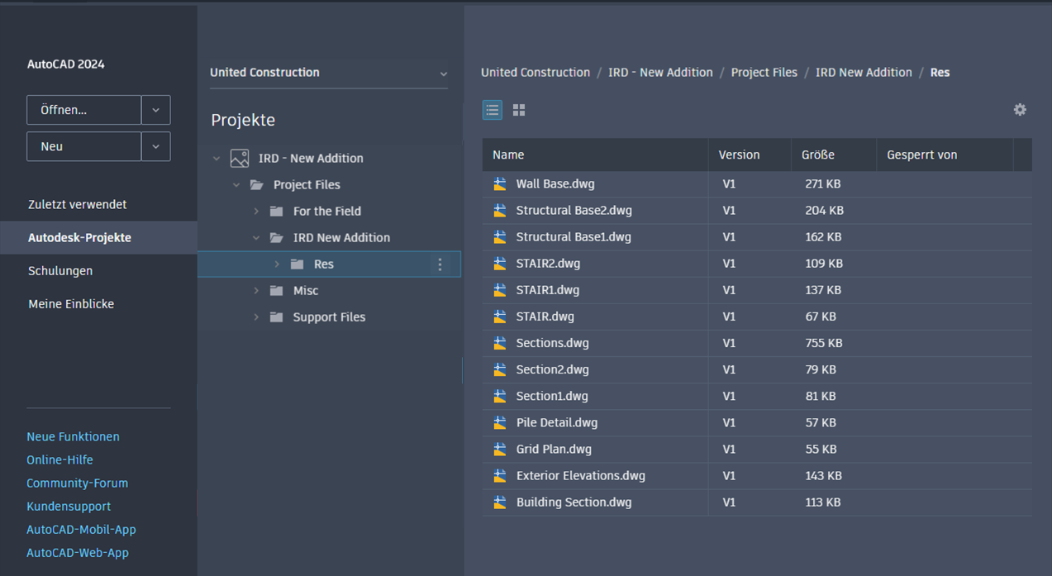Collapse the Project Files tree node
The image size is (1052, 576).
(x=236, y=185)
